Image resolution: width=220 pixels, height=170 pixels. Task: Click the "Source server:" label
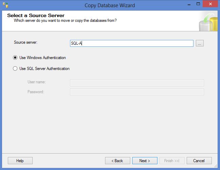(26, 42)
